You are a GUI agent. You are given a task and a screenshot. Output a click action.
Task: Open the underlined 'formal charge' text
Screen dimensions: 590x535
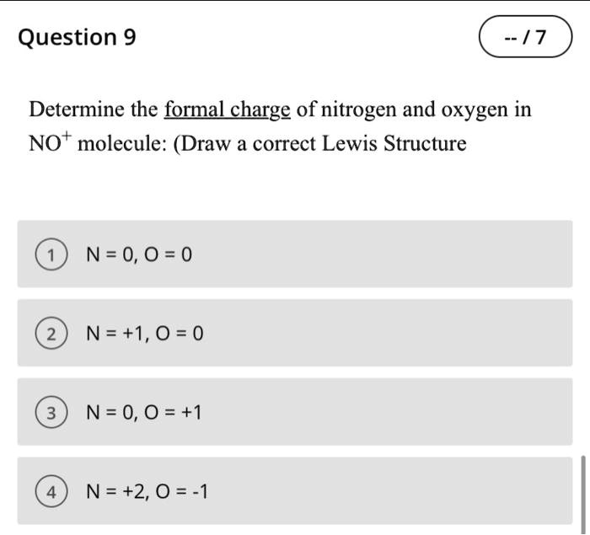(228, 110)
